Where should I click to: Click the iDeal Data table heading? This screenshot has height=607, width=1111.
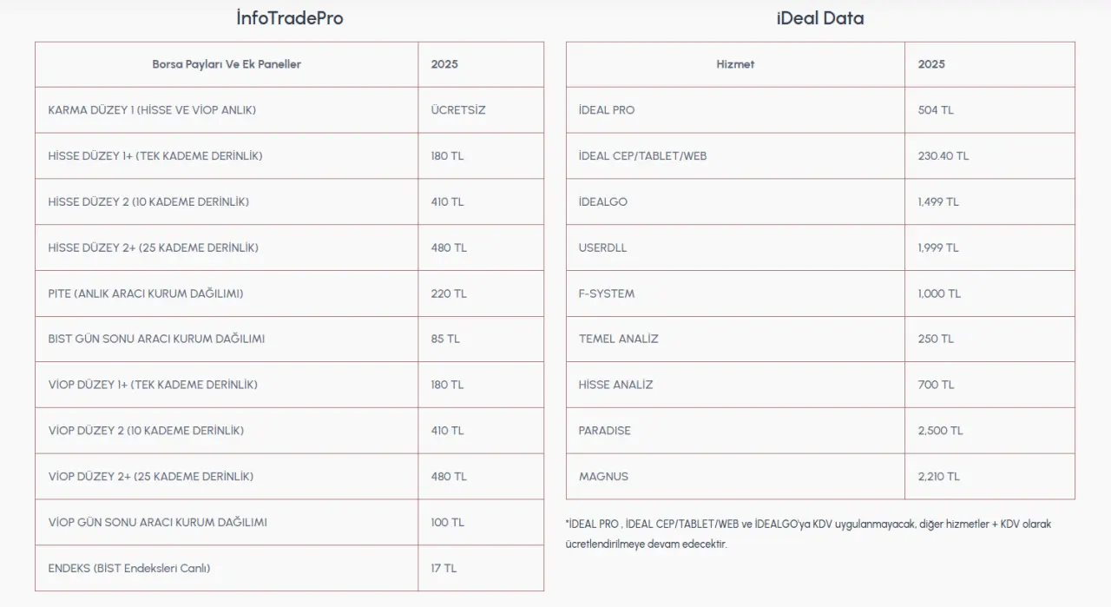[x=819, y=18]
